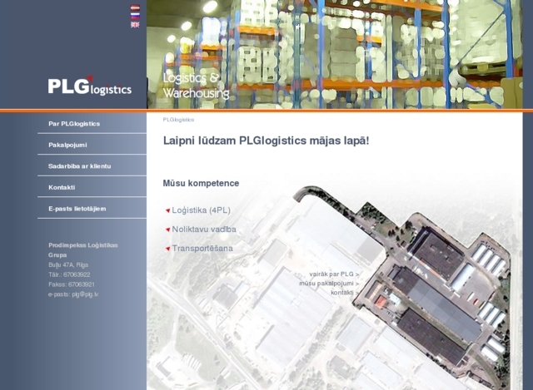The width and height of the screenshot is (533, 390).
Task: Open the Loģistika (4PL) link
Action: tap(202, 210)
